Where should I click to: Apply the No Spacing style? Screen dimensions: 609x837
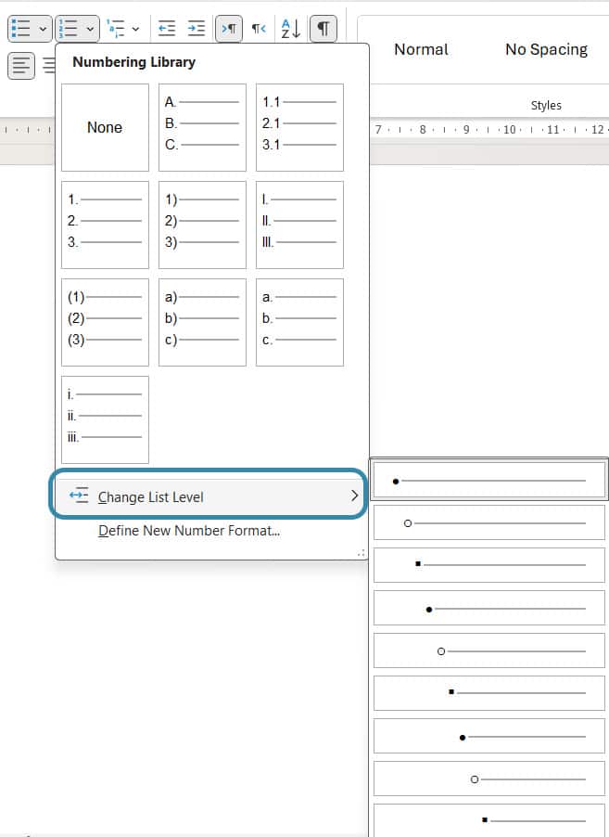point(546,49)
